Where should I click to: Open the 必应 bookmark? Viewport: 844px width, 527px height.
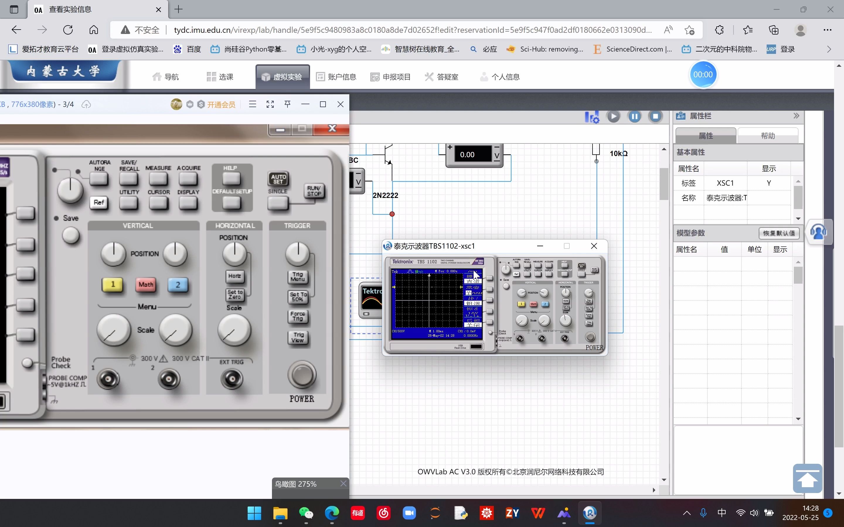[483, 49]
